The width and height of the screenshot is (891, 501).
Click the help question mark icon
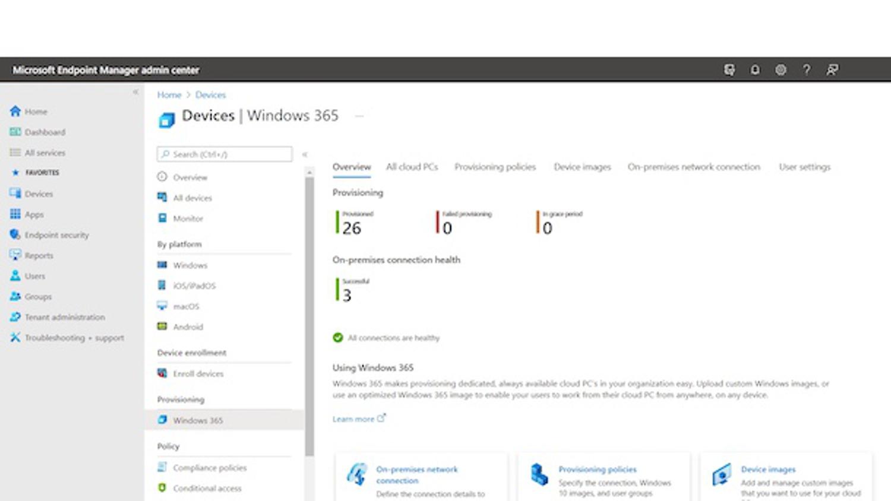pos(806,70)
